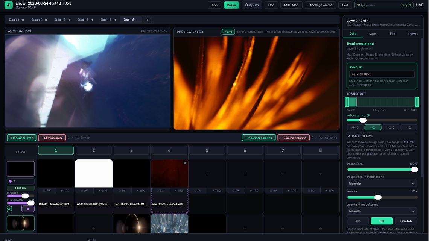Viewport: 429px width, 241px height.
Task: Click Elimina layer button
Action: (x=52, y=138)
